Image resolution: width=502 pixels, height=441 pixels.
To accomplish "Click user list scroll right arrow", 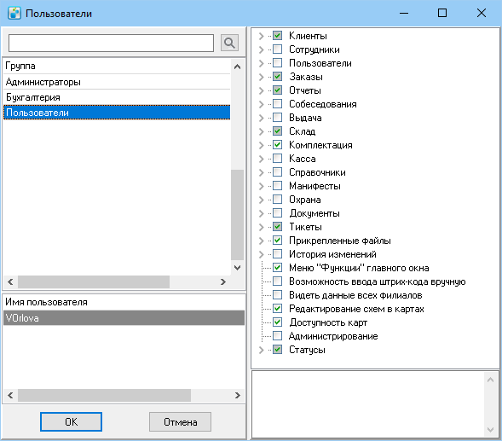I will (237, 395).
